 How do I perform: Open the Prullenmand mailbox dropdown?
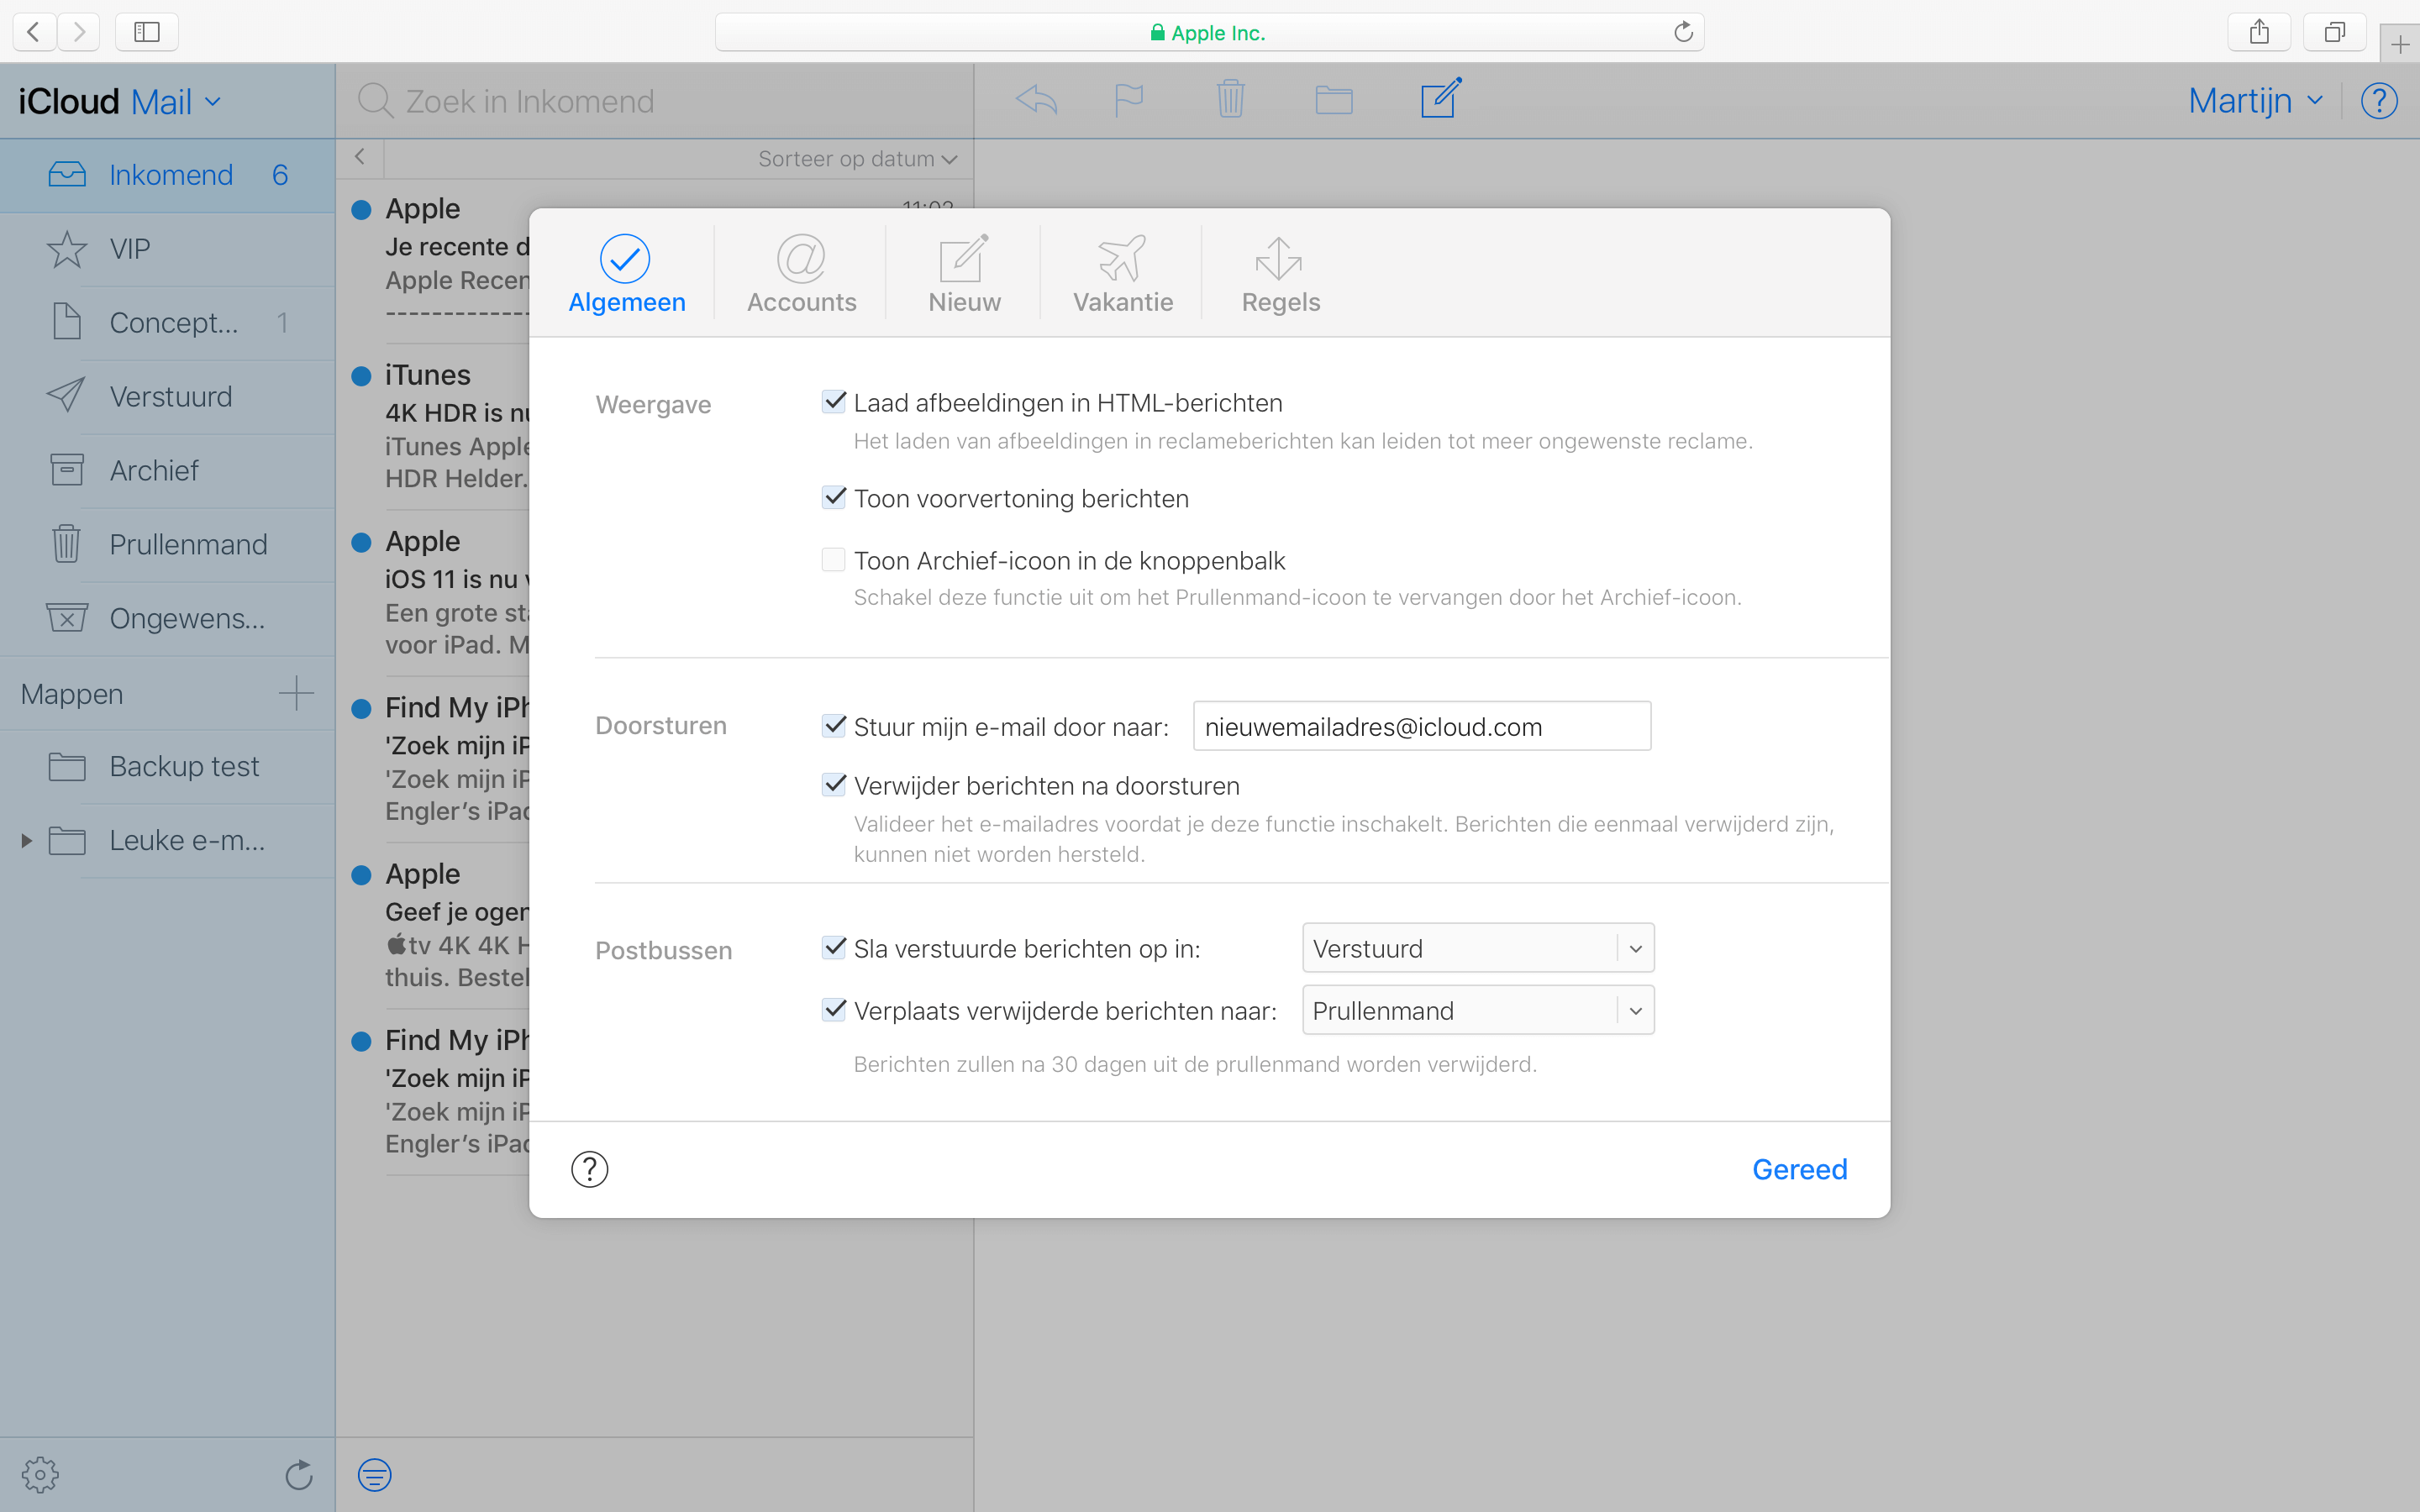pos(1478,1010)
